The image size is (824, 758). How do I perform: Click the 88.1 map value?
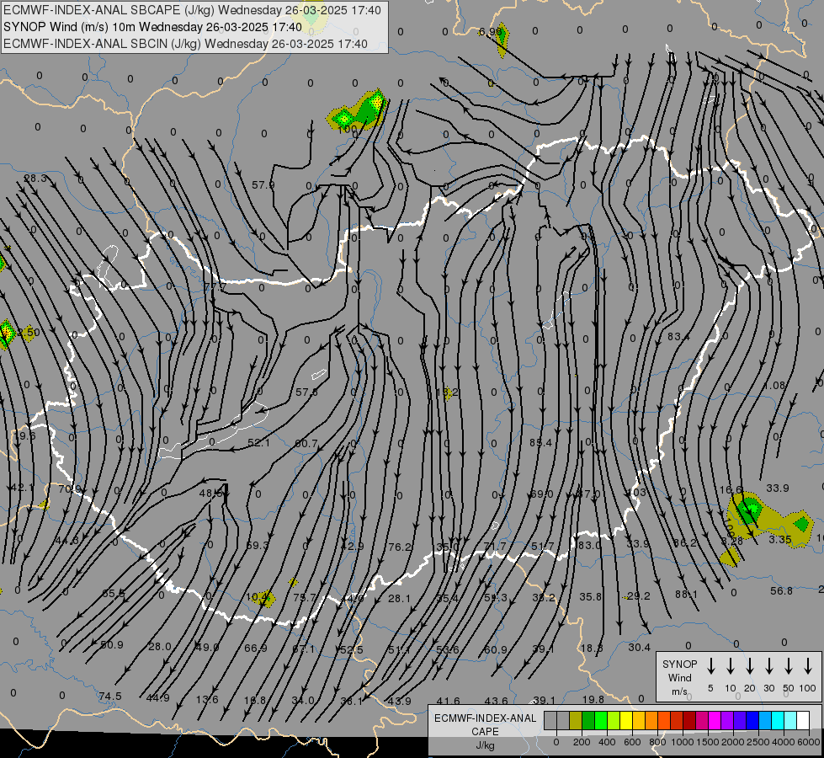click(686, 595)
